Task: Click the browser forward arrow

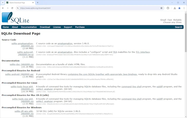Action: (7, 8)
